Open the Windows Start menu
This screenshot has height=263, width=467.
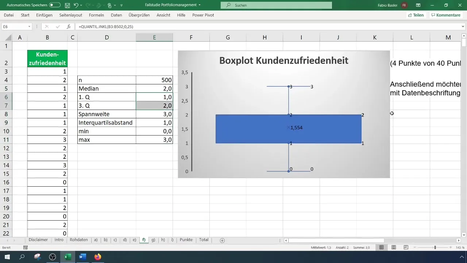click(x=7, y=257)
